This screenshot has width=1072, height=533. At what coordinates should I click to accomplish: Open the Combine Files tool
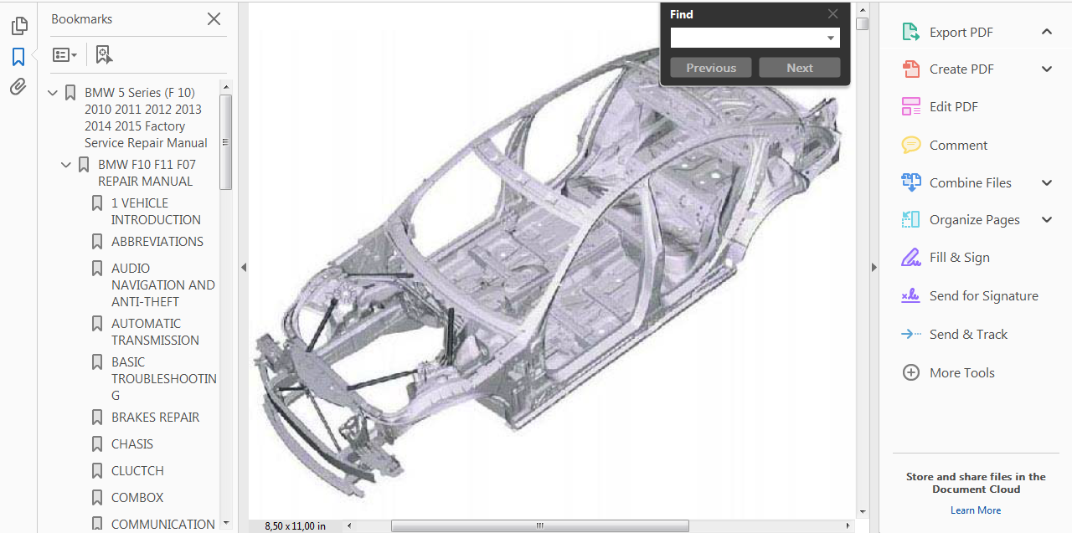click(970, 182)
